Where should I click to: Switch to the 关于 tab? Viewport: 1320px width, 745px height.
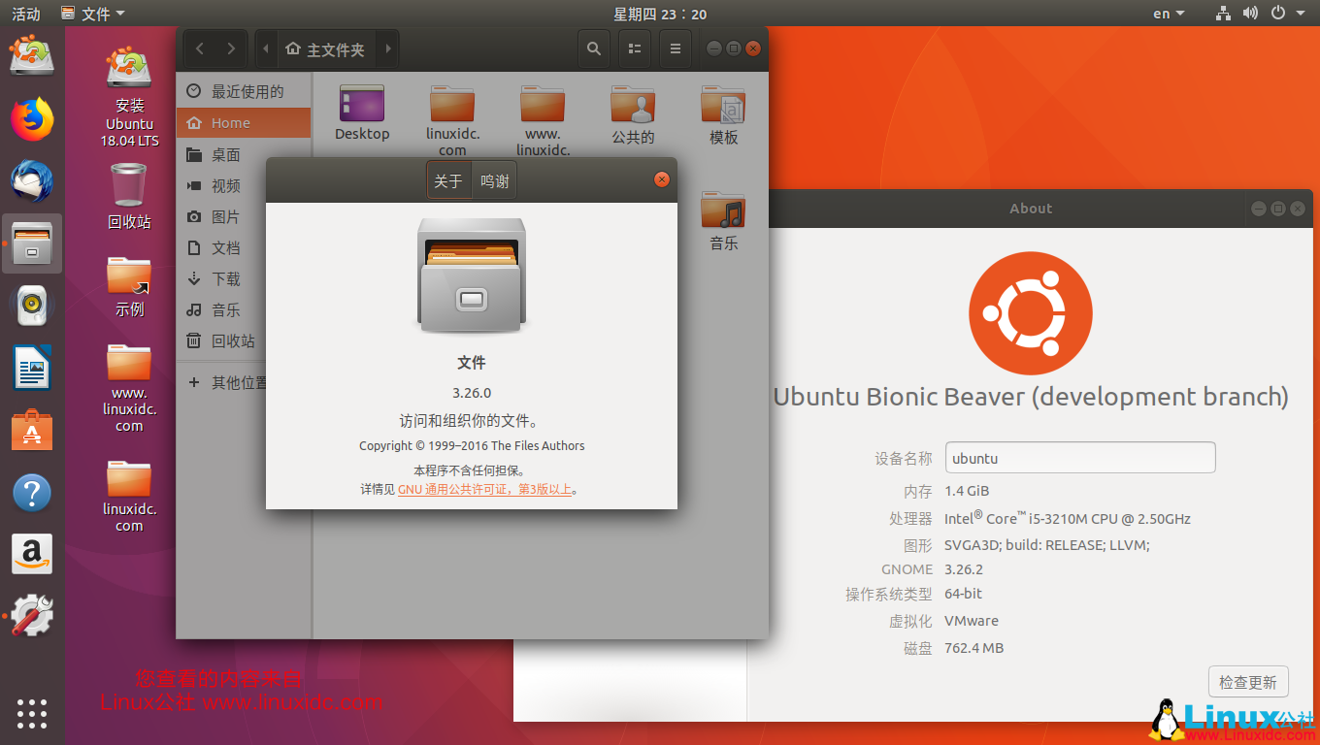click(448, 180)
